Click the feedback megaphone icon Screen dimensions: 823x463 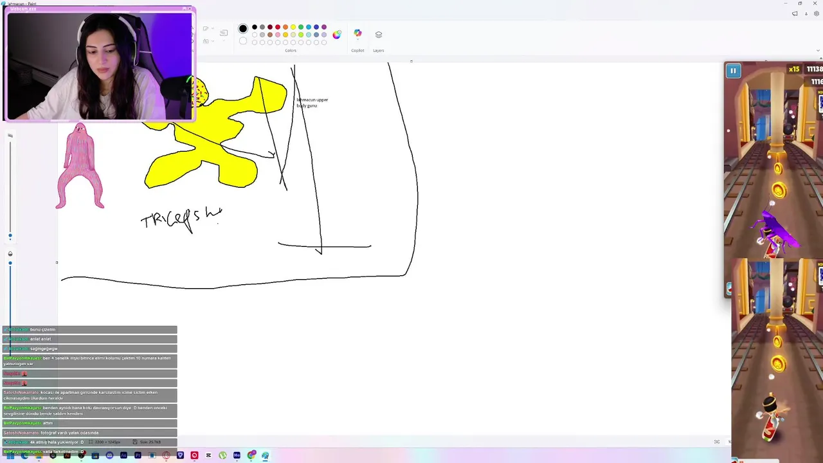(795, 14)
